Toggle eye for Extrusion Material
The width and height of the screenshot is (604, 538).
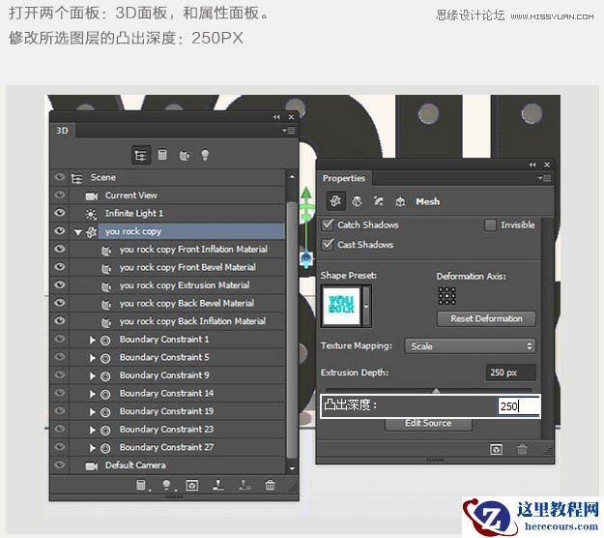coord(59,284)
